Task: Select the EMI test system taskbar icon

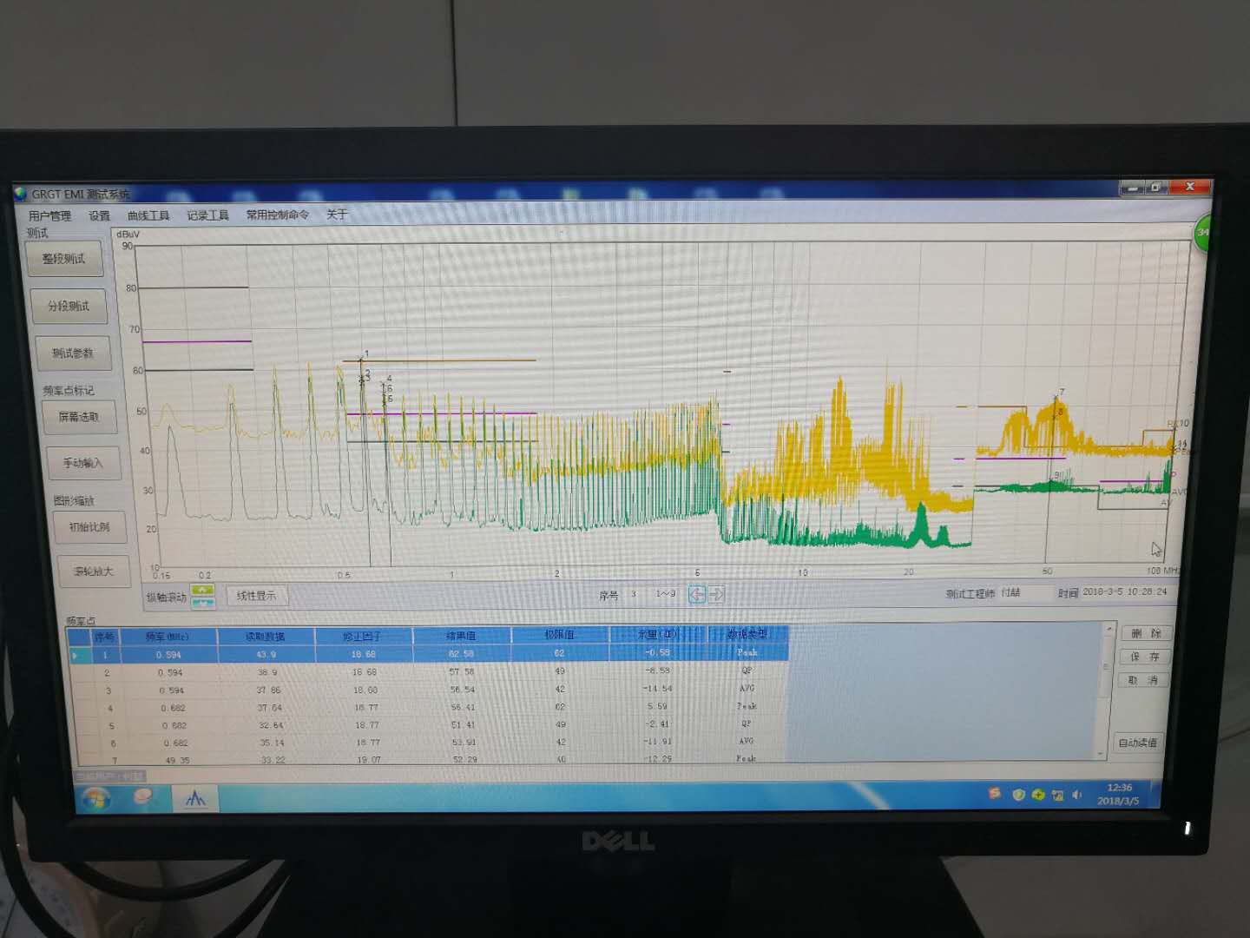Action: [195, 797]
